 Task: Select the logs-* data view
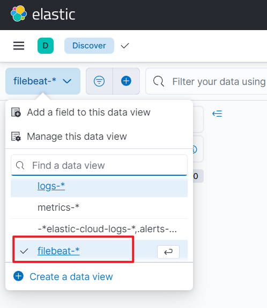(x=99, y=186)
